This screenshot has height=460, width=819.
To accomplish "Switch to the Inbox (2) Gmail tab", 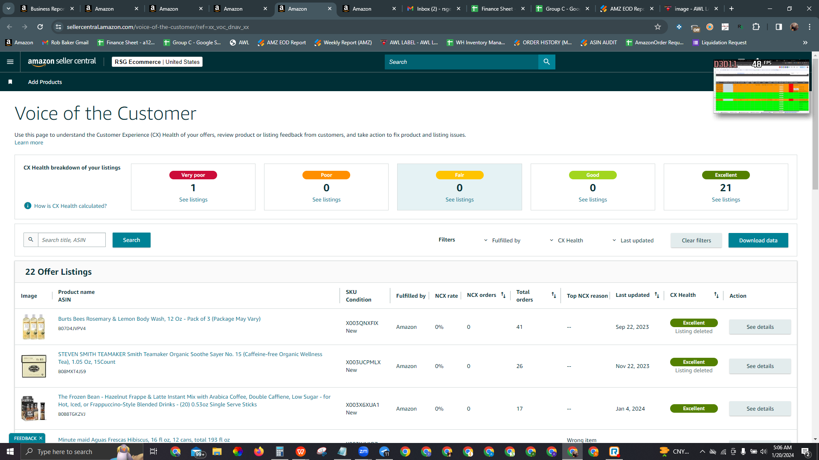I will click(434, 9).
